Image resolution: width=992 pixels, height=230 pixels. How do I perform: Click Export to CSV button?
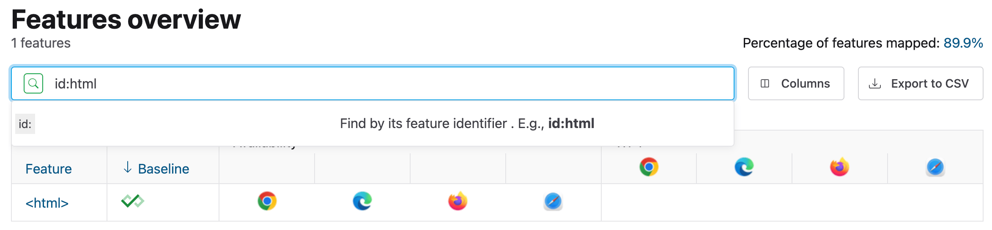pyautogui.click(x=920, y=83)
